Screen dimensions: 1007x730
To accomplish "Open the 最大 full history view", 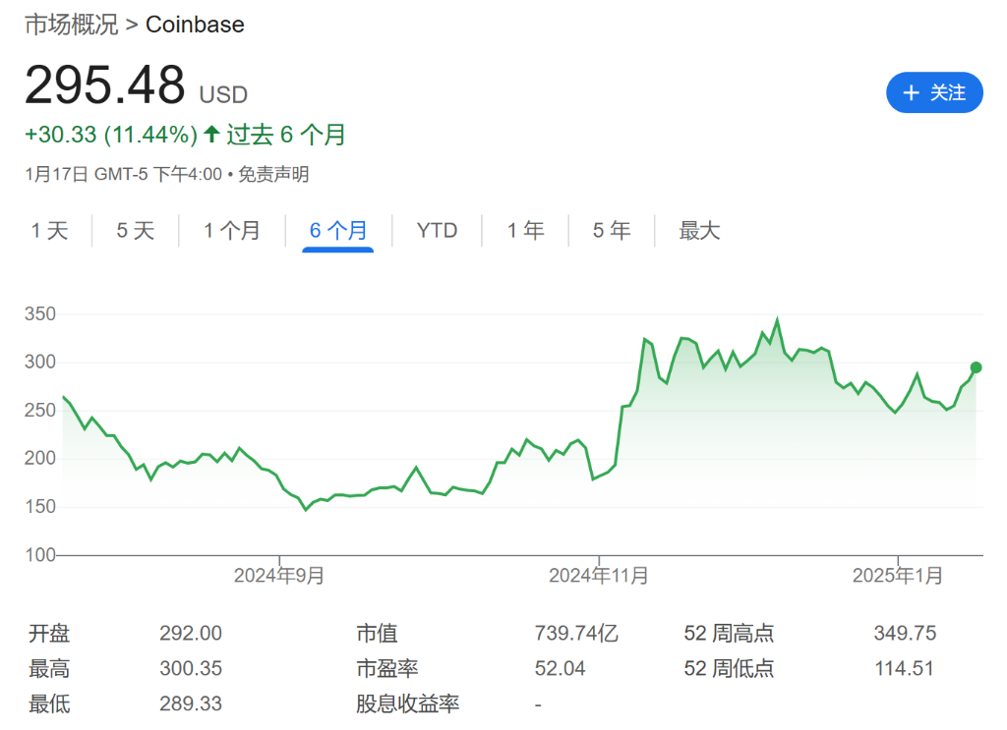I will (x=699, y=230).
